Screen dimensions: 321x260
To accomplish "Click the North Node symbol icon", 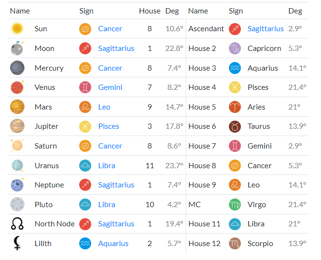I will 17,223.
